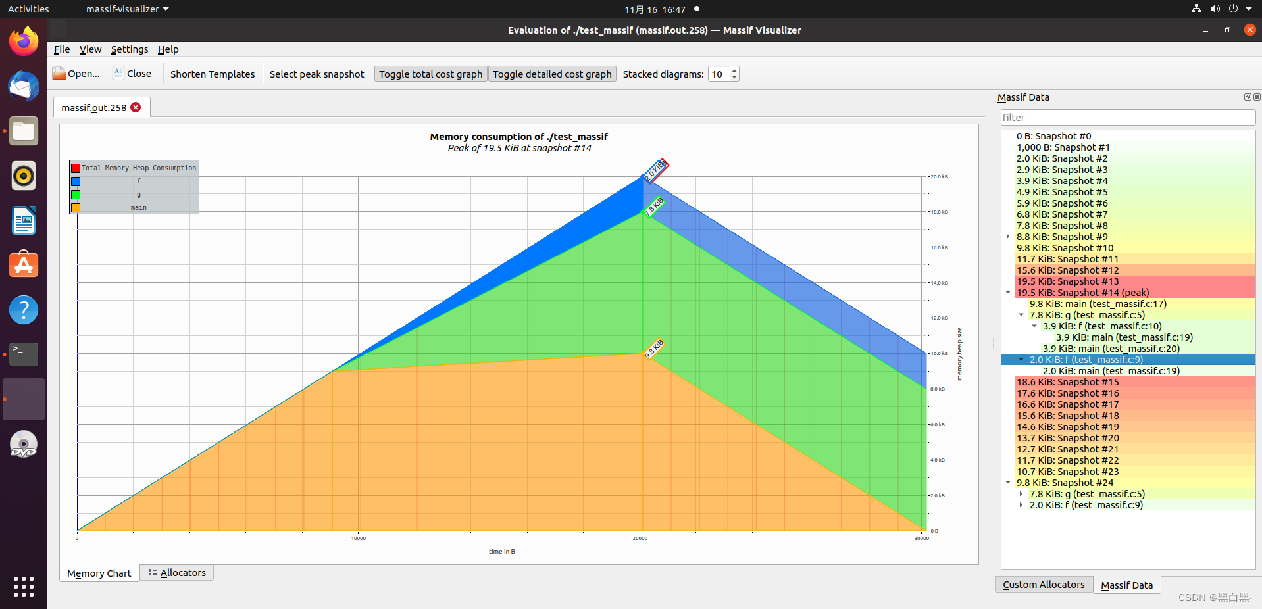
Task: Click 2.0 KiB peak label on chart
Action: pos(655,171)
